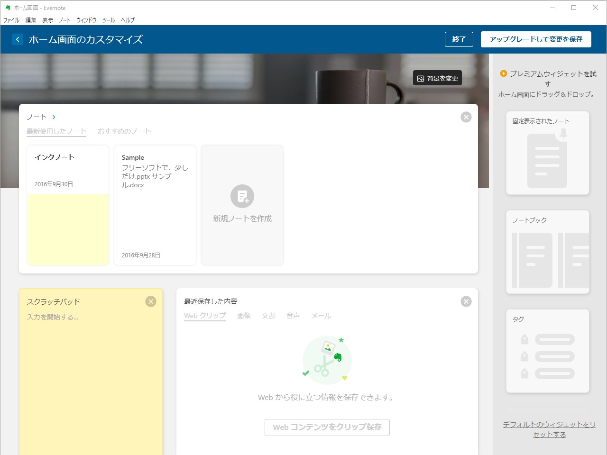Open the ヘルプ menu
Viewport: 607px width, 455px height.
[128, 20]
